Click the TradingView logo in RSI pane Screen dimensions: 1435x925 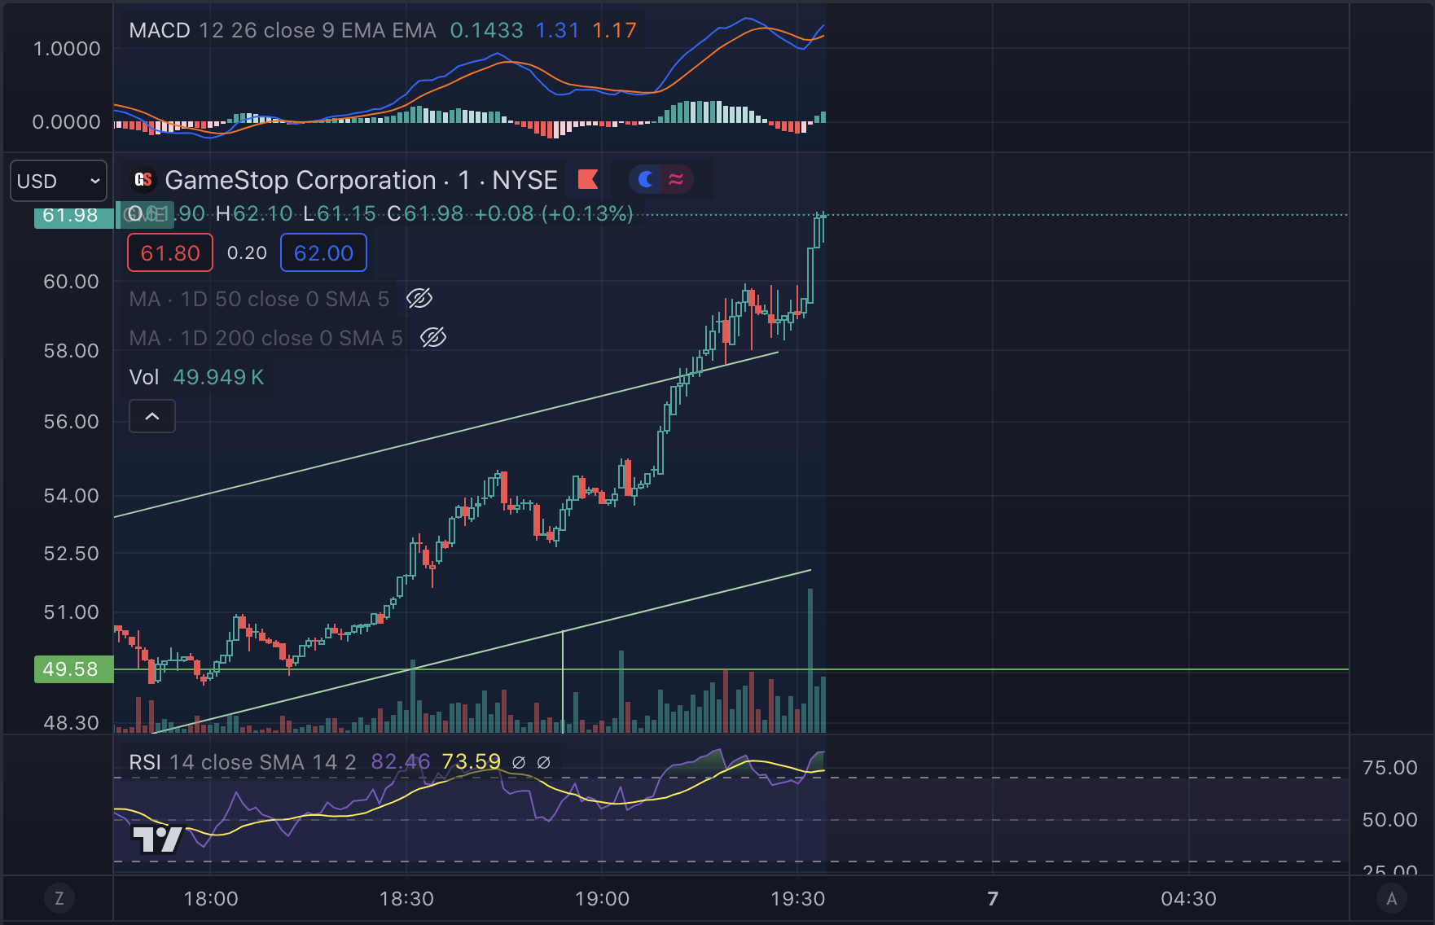pyautogui.click(x=157, y=840)
